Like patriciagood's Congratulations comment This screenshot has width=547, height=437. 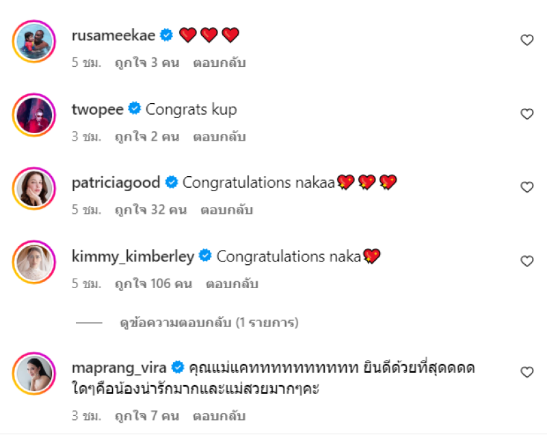(x=526, y=187)
